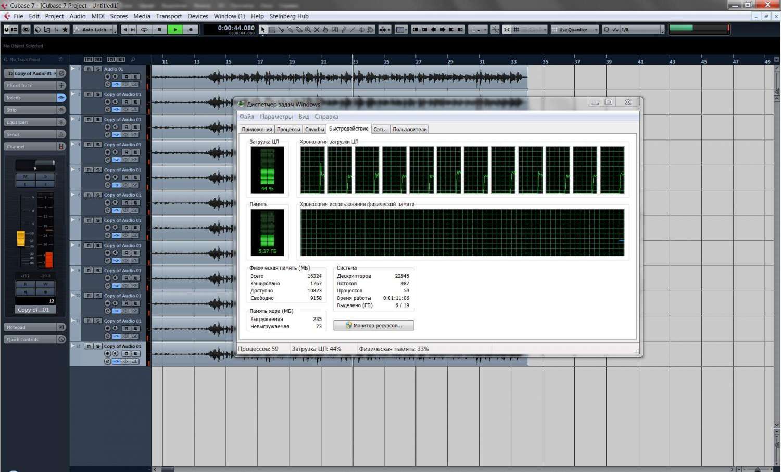Select the Glue tool in toolbar

point(290,30)
